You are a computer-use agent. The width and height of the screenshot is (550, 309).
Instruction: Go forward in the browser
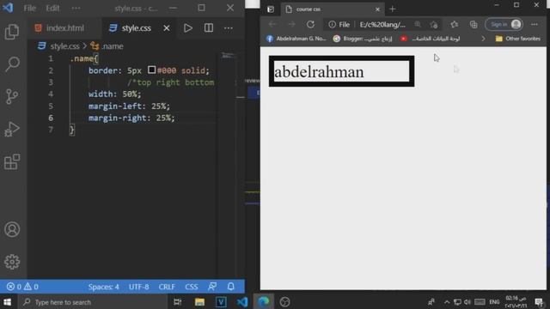coord(291,24)
